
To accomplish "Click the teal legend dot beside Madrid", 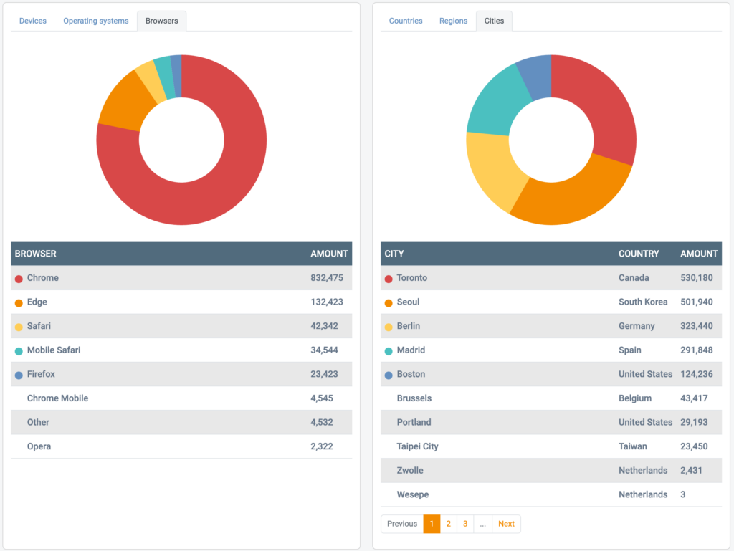I will (x=387, y=350).
